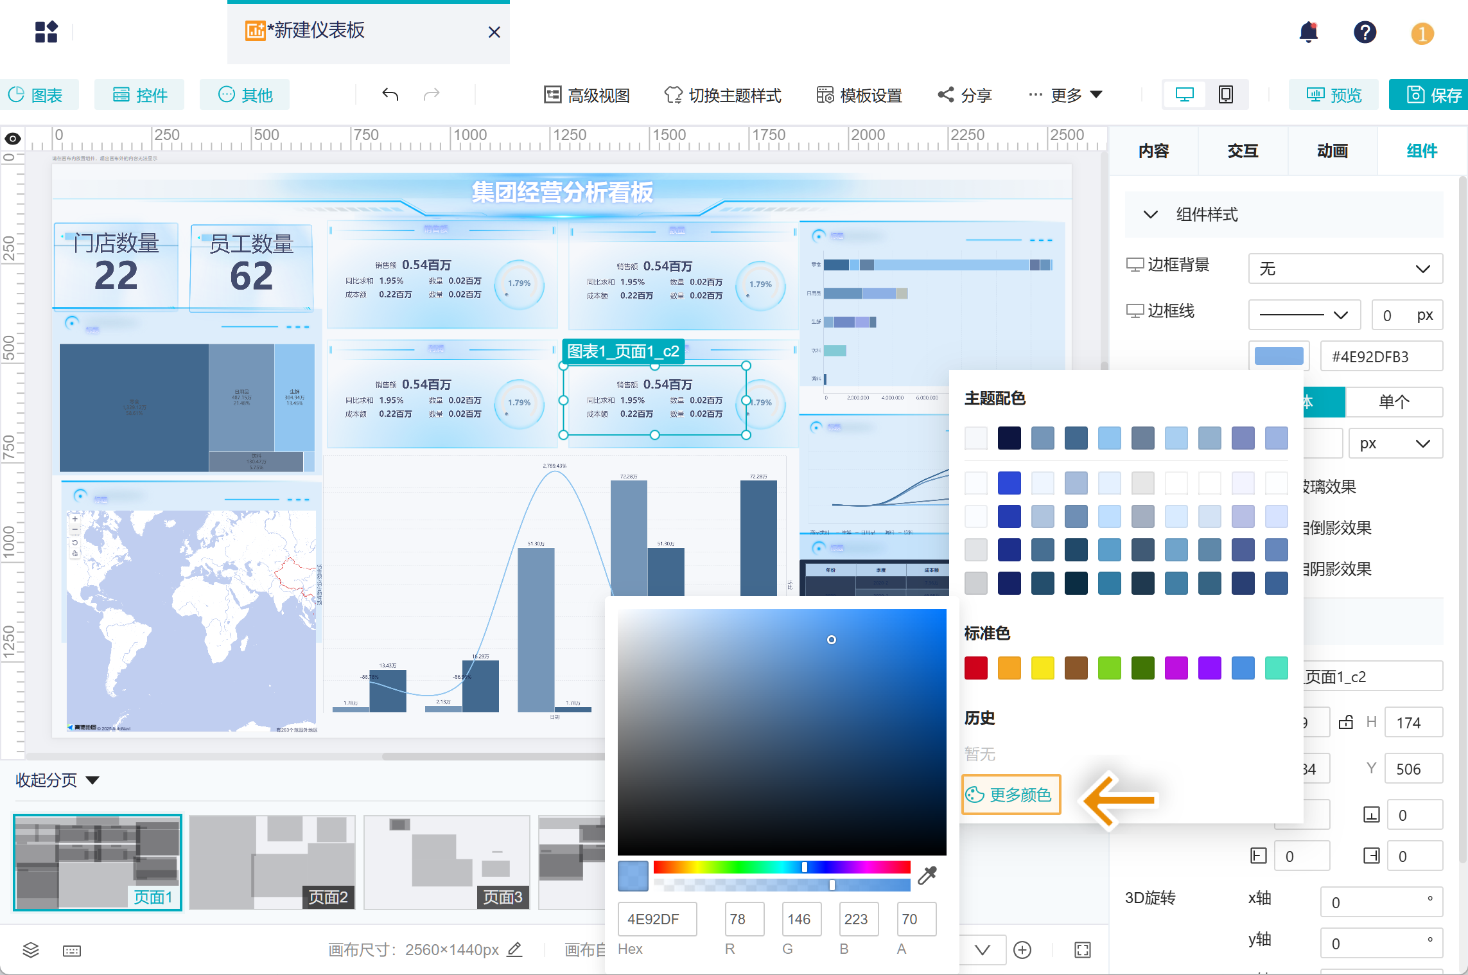Viewport: 1468px width, 975px height.
Task: Toggle the ruler eye visibility icon
Action: 13,139
